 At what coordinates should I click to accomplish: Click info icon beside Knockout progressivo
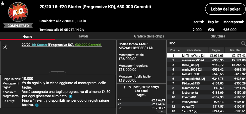(70, 96)
